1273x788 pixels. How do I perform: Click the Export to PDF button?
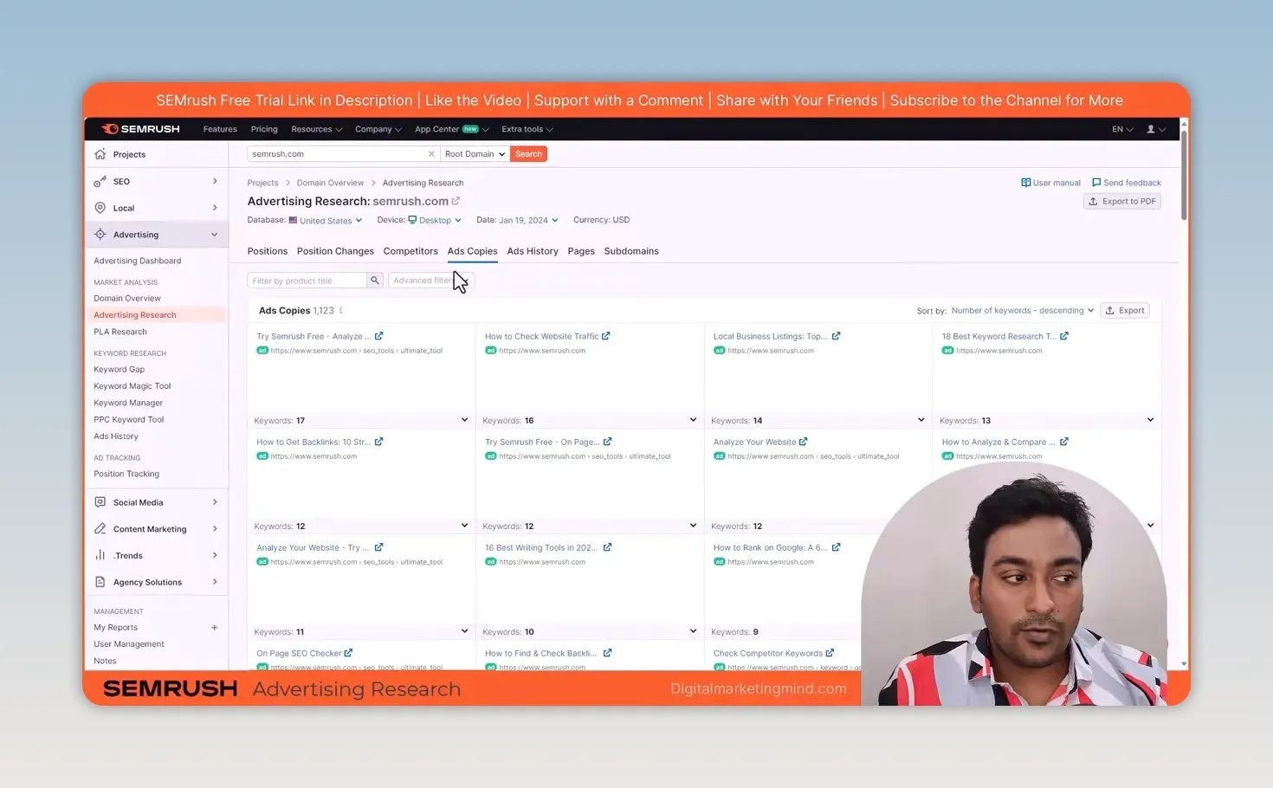click(1122, 201)
